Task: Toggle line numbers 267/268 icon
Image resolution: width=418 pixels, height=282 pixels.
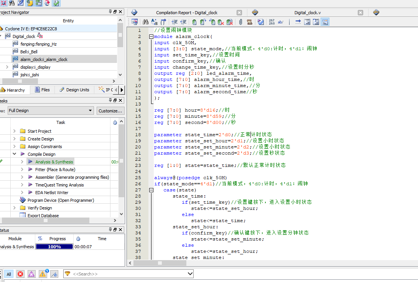Action: pyautogui.click(x=272, y=22)
